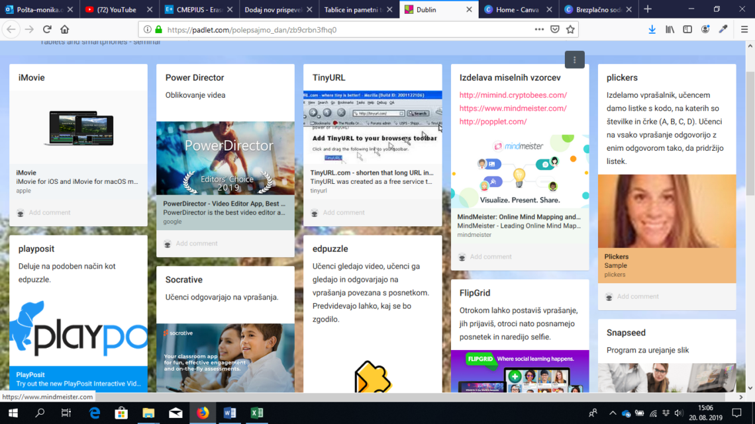Add comment on Izdelava miselnih vzorcev post

491,257
